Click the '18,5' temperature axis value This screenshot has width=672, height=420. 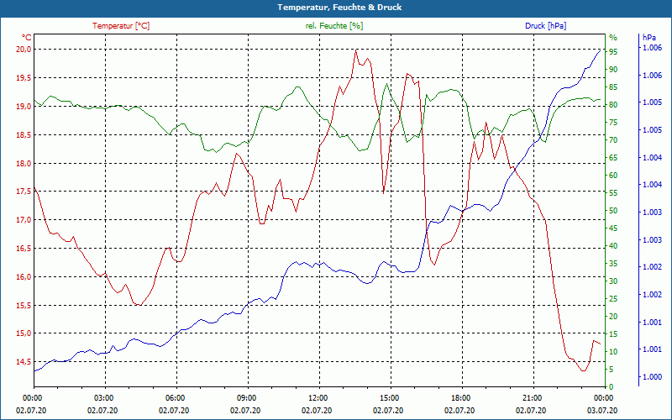(24, 135)
